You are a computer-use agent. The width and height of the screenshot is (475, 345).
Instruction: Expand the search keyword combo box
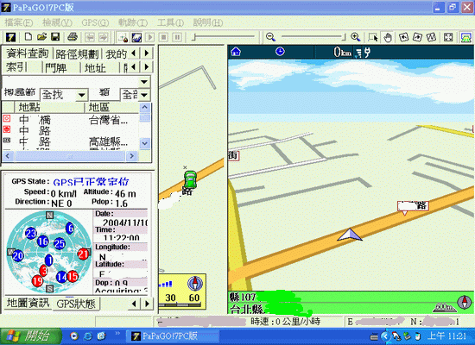[x=144, y=82]
